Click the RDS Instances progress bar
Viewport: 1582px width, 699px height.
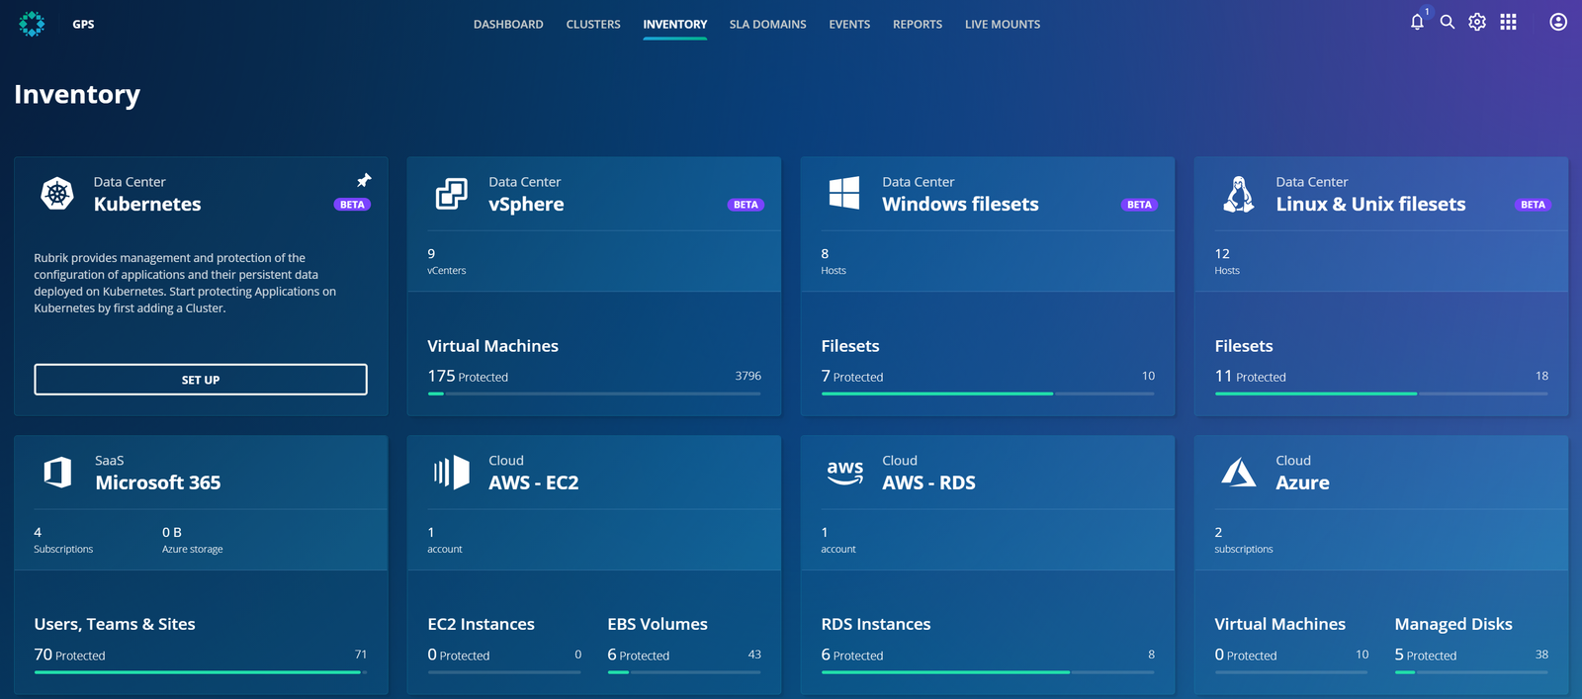pyautogui.click(x=988, y=672)
